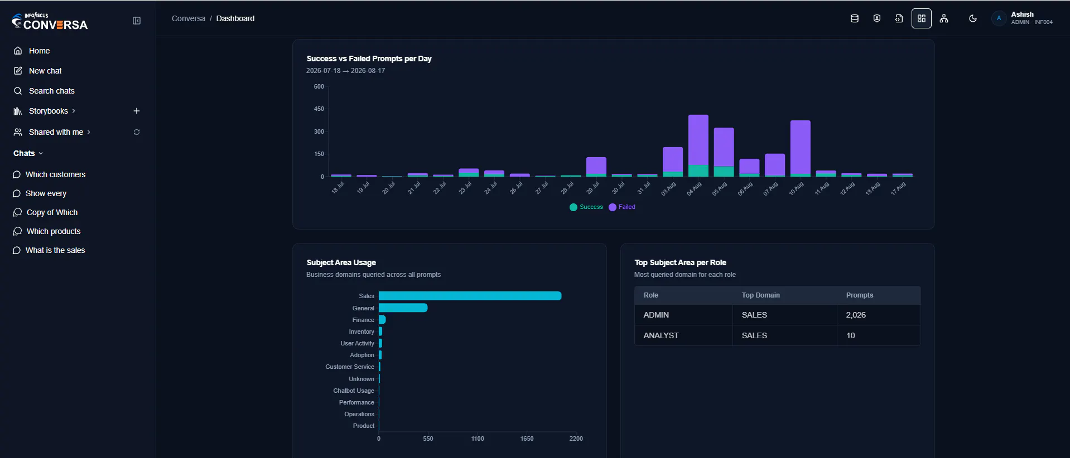Click the 06 Aug bar in chart
This screenshot has width=1070, height=458.
point(749,168)
